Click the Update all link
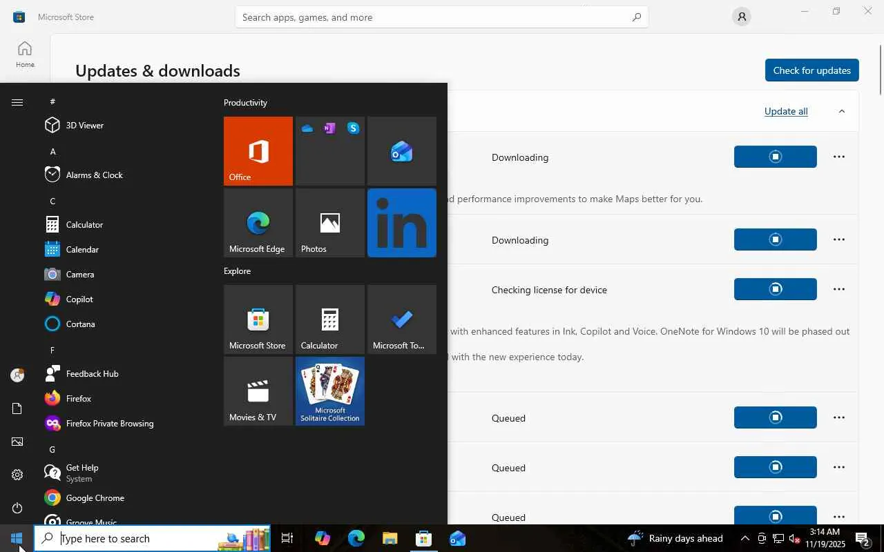 click(786, 111)
